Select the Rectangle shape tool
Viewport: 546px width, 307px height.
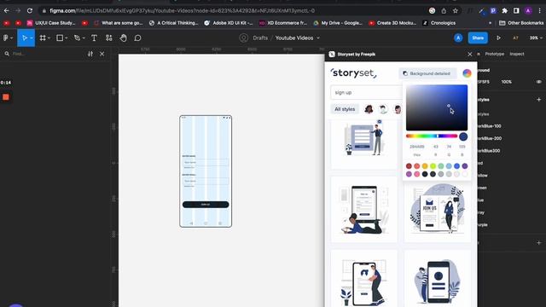pyautogui.click(x=60, y=38)
